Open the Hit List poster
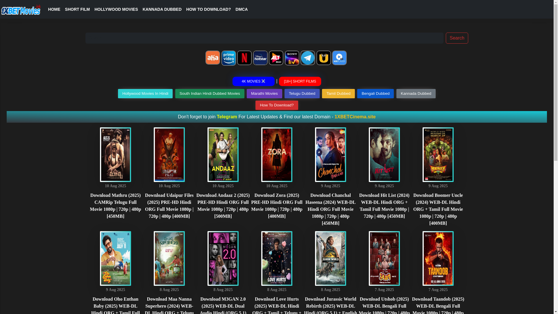This screenshot has width=558, height=314. click(384, 155)
